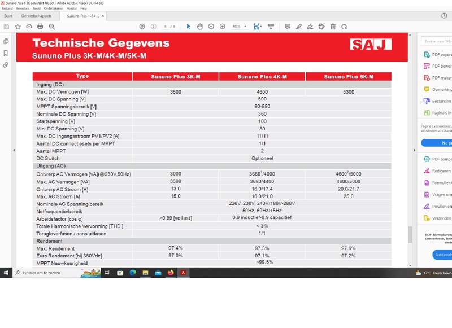452x328 pixels.
Task: Click the page number field
Action: click(x=165, y=27)
